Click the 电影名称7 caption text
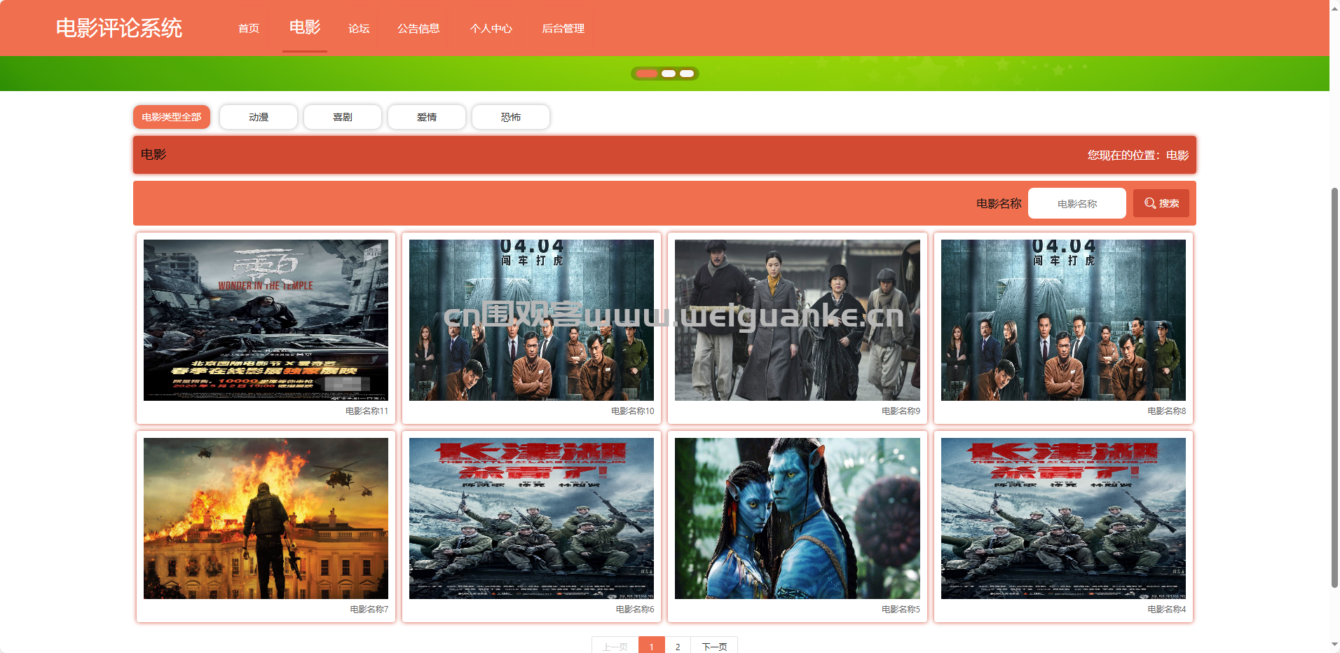 click(x=369, y=610)
